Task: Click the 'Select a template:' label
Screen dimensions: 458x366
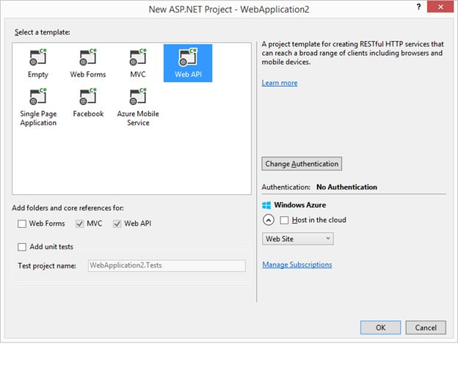Action: tap(43, 32)
